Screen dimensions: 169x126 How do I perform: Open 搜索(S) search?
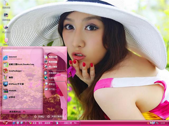50,84
